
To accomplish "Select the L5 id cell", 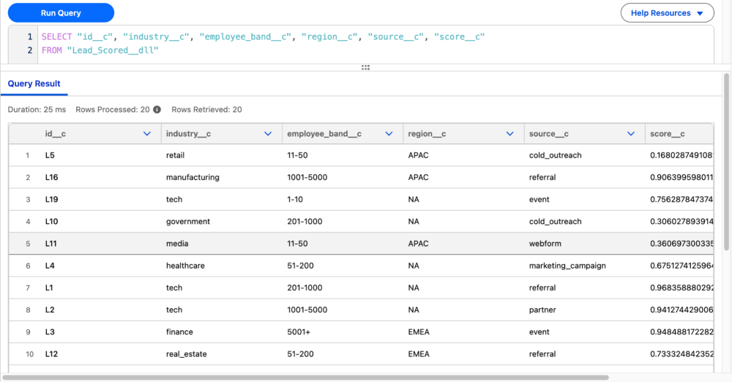I will 100,155.
